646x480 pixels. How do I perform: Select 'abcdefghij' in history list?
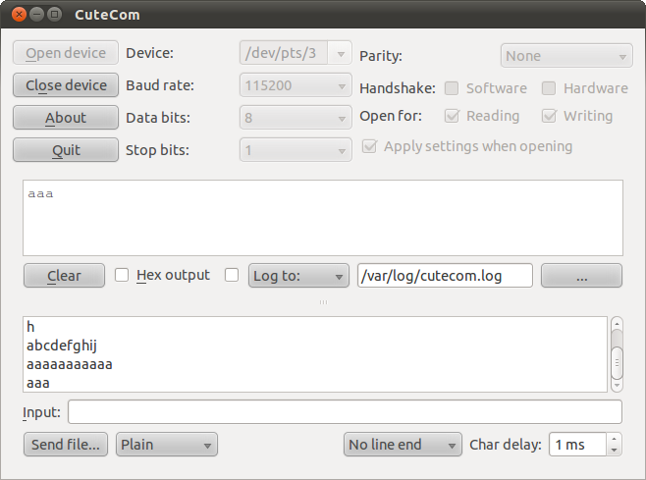(x=62, y=345)
